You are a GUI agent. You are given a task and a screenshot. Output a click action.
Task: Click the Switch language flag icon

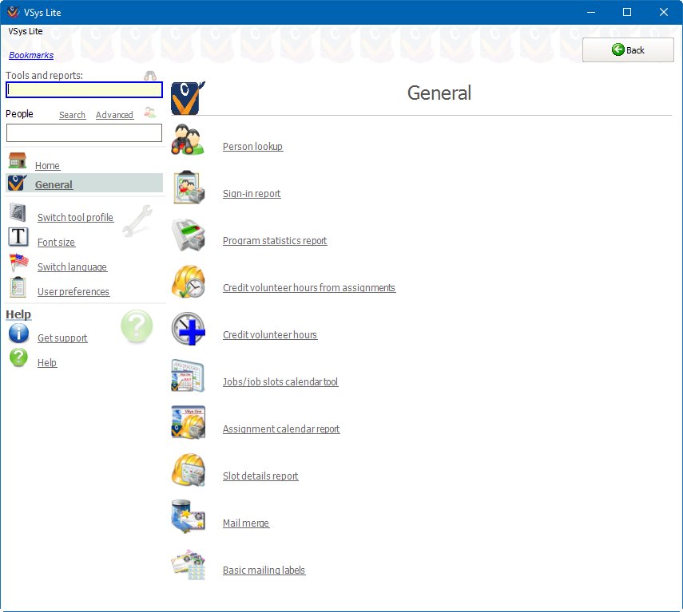click(x=18, y=263)
